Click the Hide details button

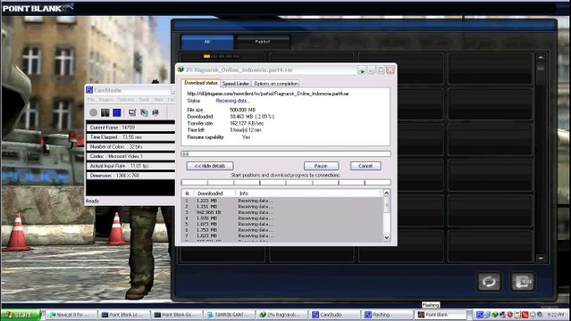(x=210, y=166)
